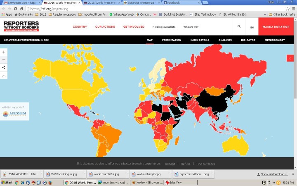Open dropdown for 2016 World Pres...html download
Viewport: 297px width, 186px height.
coord(40,174)
